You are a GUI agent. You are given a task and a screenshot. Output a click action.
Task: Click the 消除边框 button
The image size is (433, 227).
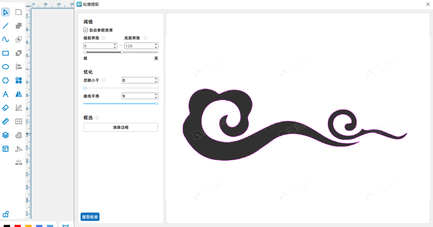point(121,127)
